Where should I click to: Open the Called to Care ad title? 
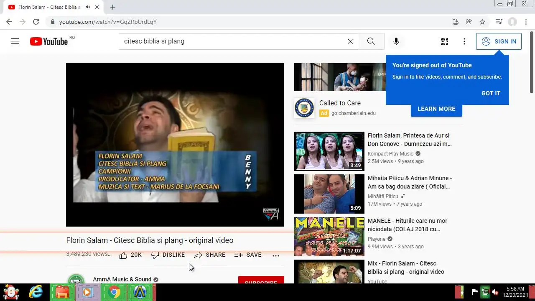340,103
